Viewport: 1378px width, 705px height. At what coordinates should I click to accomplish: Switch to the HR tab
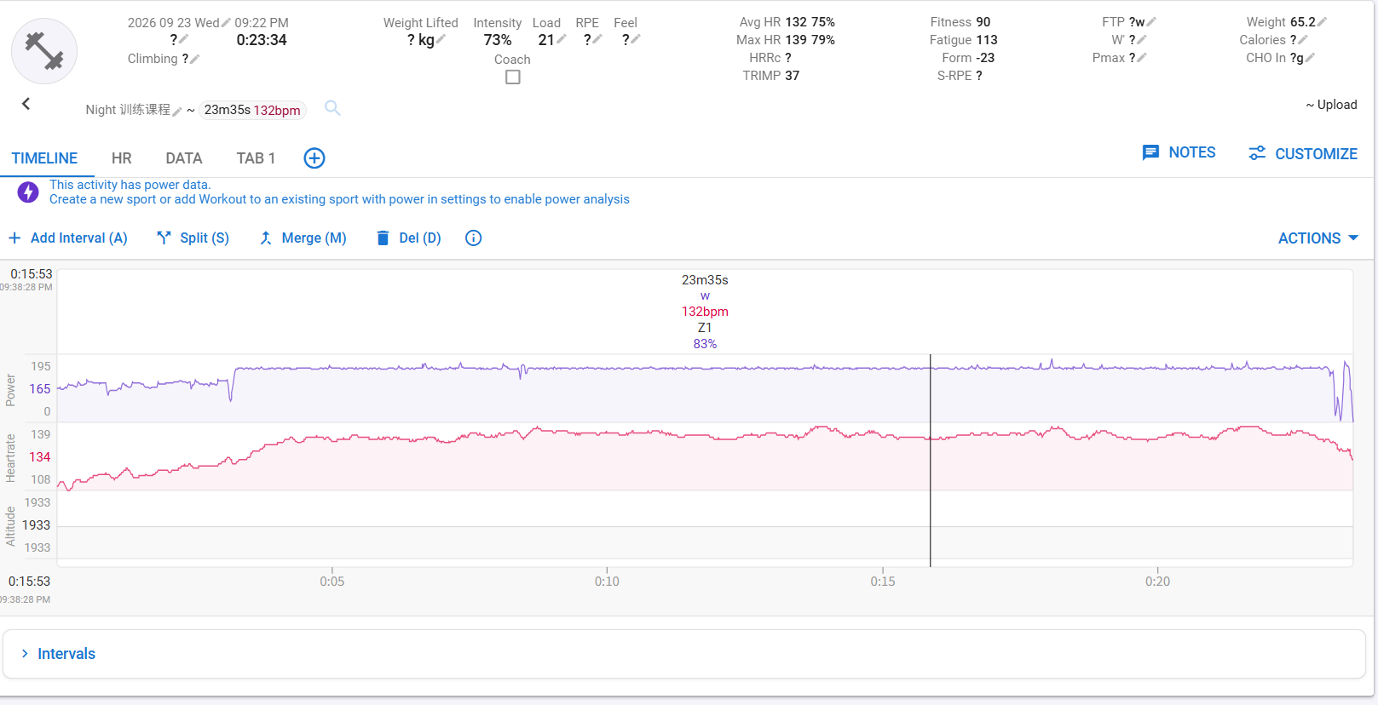[x=122, y=158]
